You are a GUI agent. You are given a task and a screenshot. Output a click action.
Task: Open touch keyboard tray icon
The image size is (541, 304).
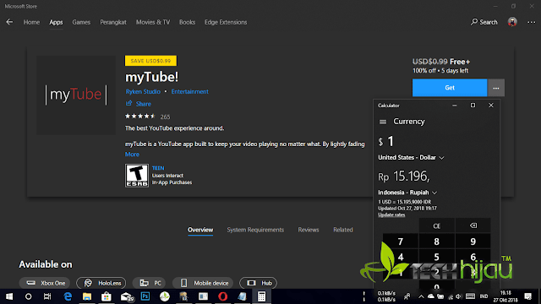pos(470,296)
